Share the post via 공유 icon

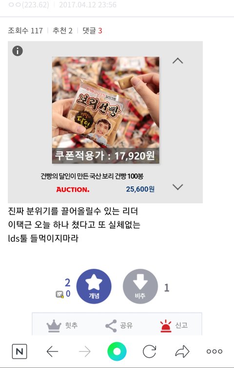(x=111, y=326)
